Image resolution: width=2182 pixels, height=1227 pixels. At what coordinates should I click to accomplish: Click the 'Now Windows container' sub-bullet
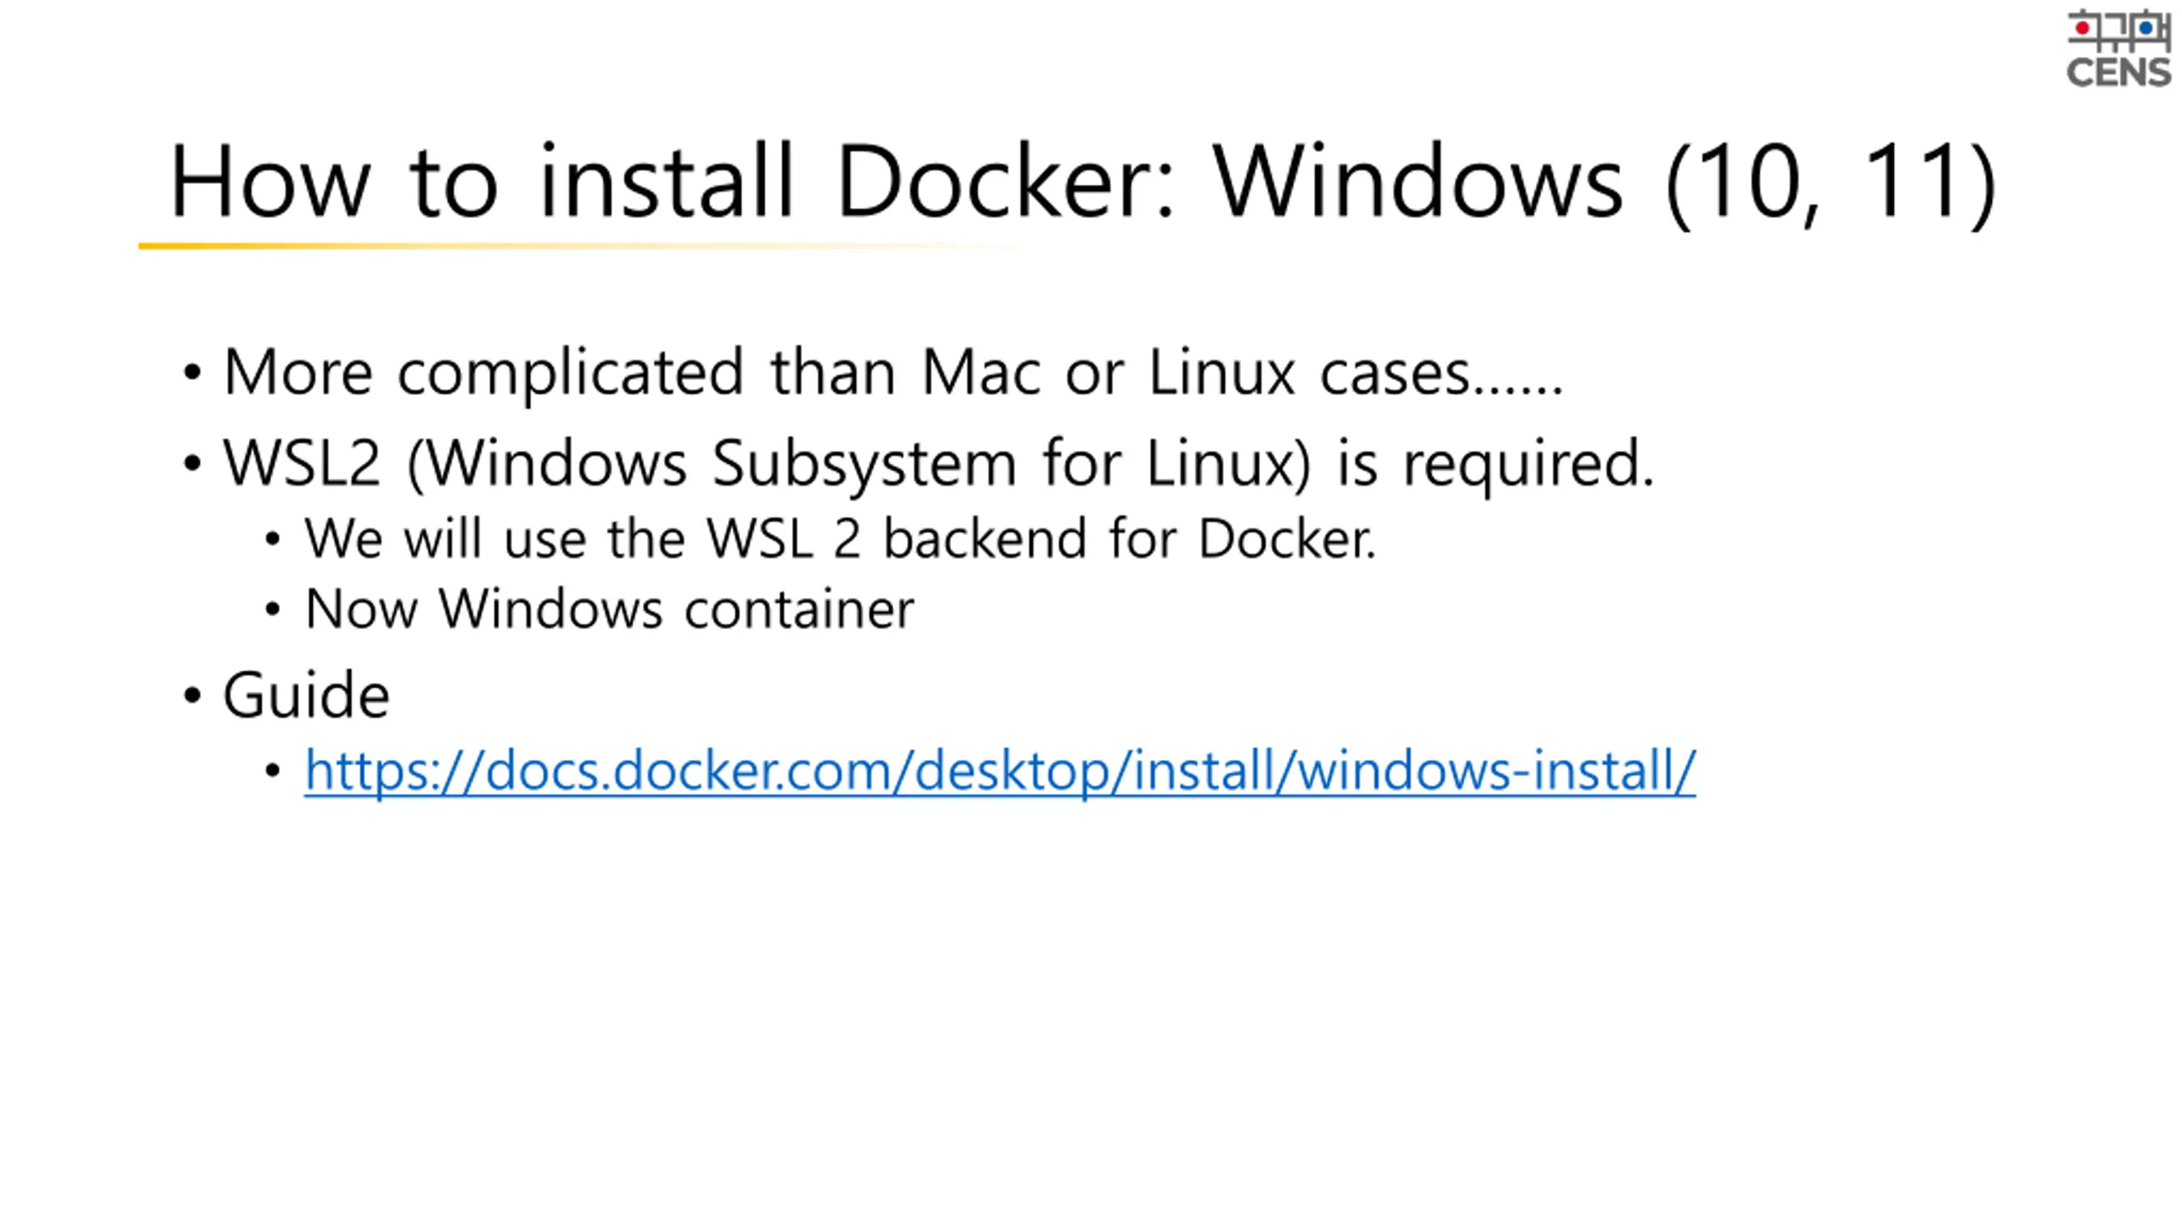click(609, 609)
